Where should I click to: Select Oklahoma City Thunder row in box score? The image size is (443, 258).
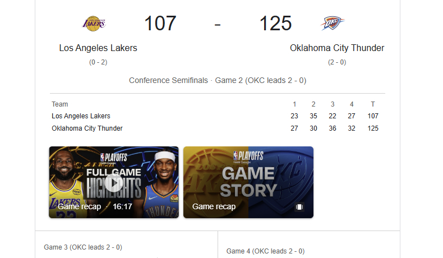click(x=218, y=128)
